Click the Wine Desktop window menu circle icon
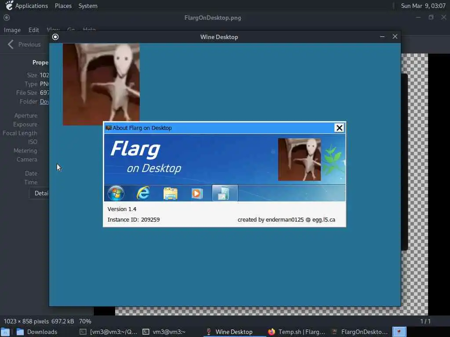Viewport: 450px width, 337px height. 55,37
